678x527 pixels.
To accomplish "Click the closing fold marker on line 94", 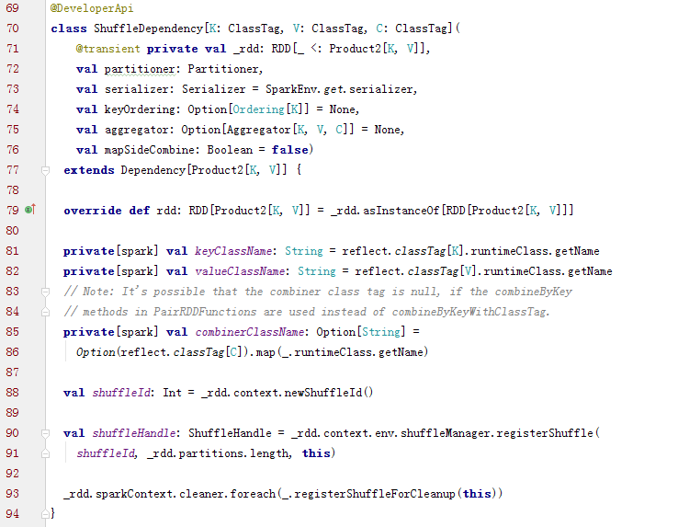I will click(x=45, y=514).
